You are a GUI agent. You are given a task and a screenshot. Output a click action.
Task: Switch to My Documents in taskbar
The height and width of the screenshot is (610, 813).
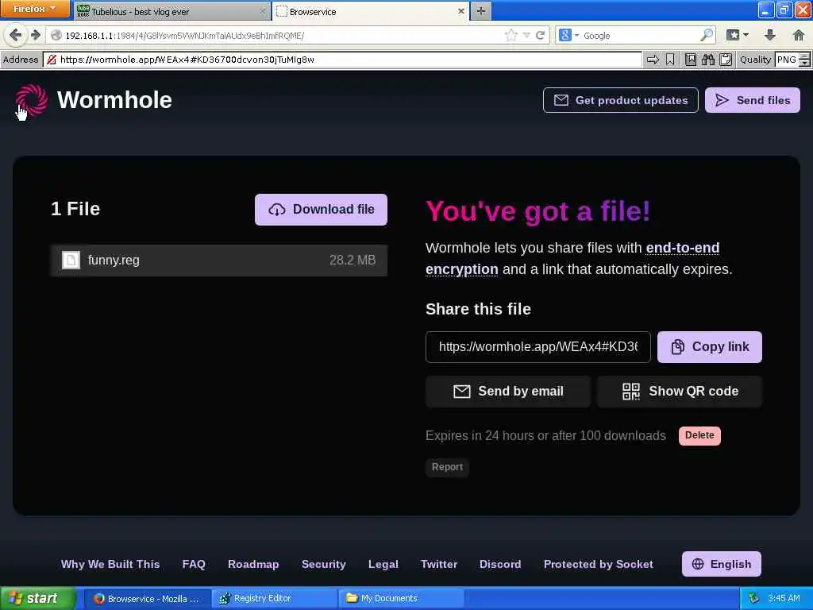click(402, 599)
